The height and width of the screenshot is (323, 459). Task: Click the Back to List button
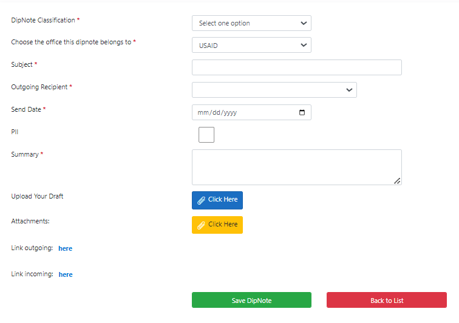387,300
